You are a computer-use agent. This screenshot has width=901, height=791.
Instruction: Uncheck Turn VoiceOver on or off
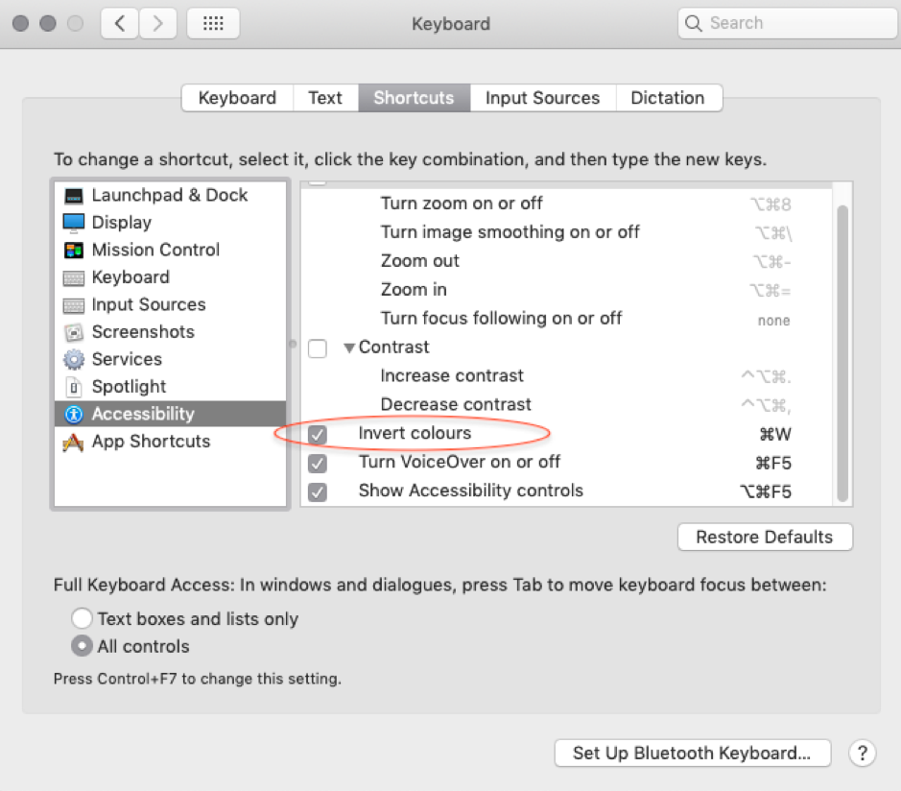(318, 464)
